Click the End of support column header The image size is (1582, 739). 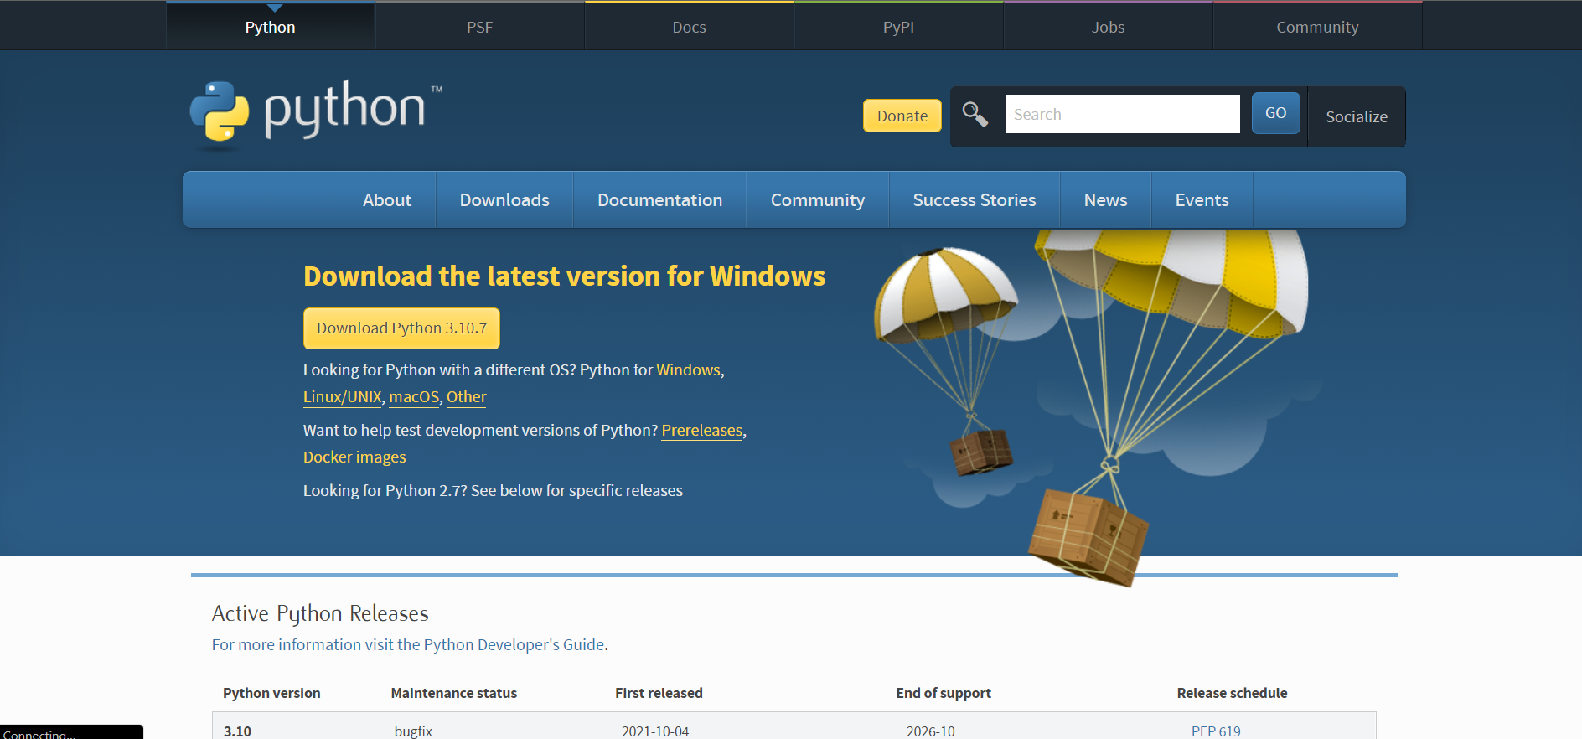(x=944, y=693)
